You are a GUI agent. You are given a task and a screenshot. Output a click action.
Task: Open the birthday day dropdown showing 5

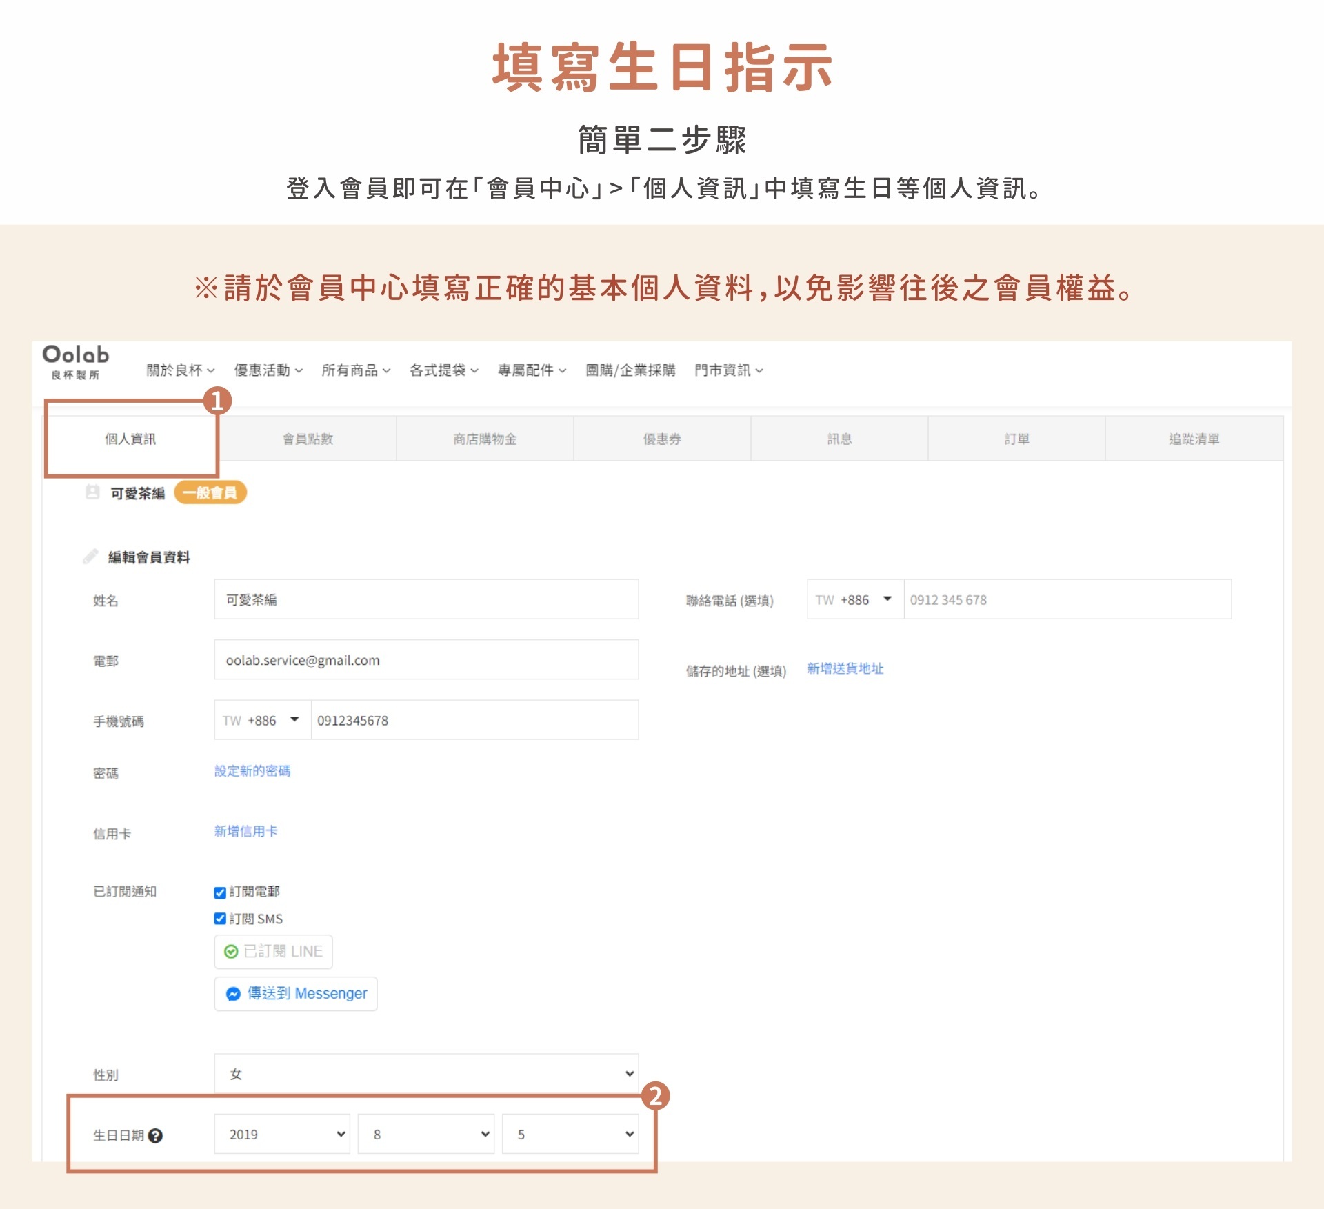pos(570,1135)
